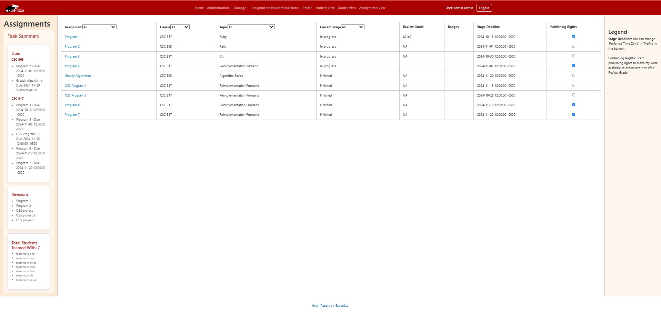Disable publishing rights for Program 7
The image size is (661, 314).
[x=573, y=114]
